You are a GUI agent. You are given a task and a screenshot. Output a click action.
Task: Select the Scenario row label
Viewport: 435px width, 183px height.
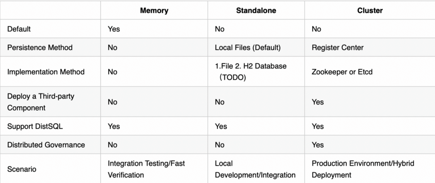21,169
